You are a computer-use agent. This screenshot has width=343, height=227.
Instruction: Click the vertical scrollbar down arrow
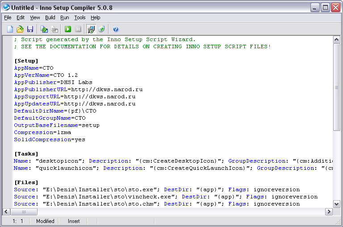click(336, 204)
